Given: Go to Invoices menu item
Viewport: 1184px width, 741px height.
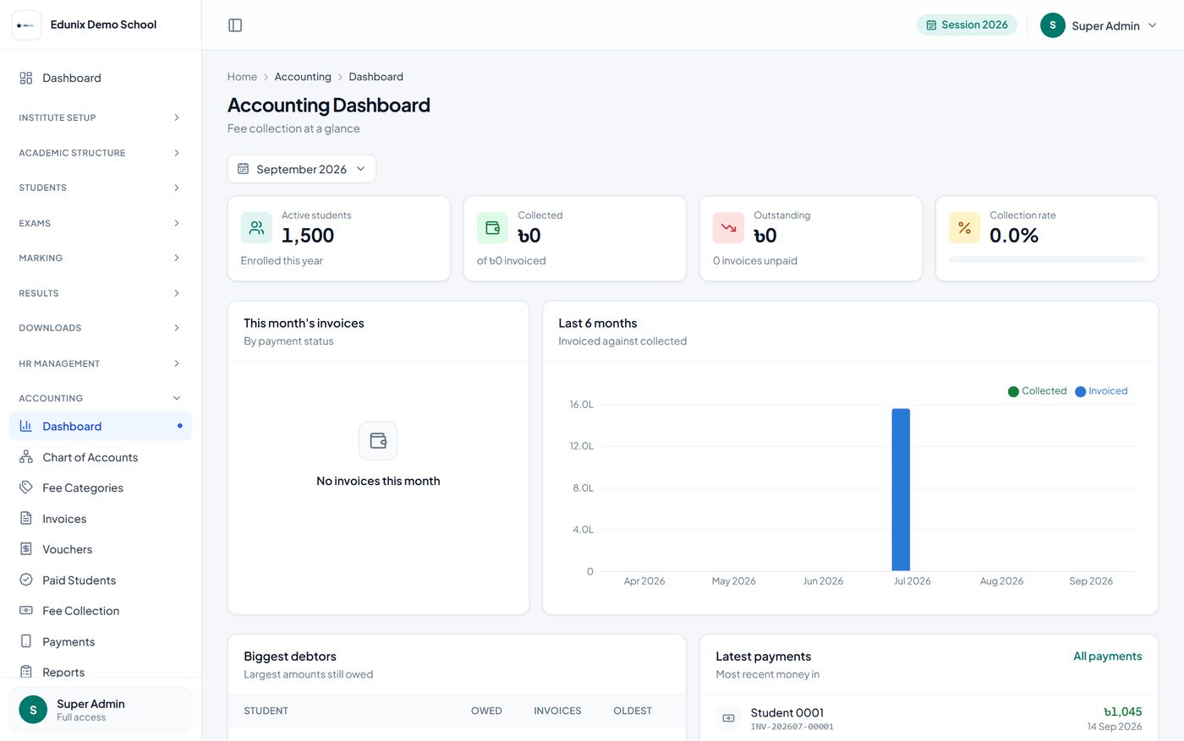Looking at the screenshot, I should coord(101,519).
